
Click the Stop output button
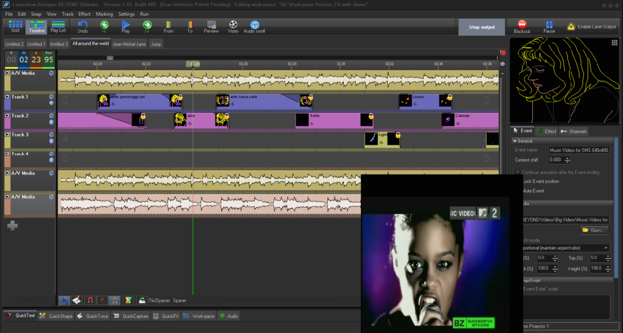pos(482,27)
